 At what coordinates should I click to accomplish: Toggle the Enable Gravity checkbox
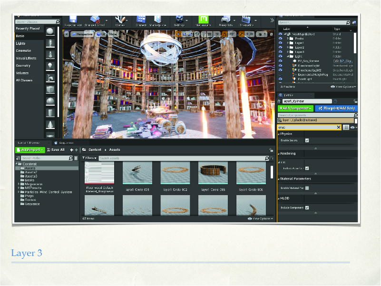(307, 140)
